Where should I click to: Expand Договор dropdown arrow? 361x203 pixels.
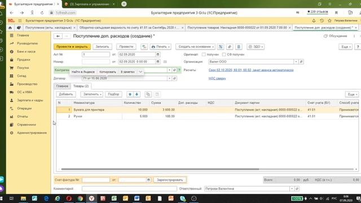point(169,78)
